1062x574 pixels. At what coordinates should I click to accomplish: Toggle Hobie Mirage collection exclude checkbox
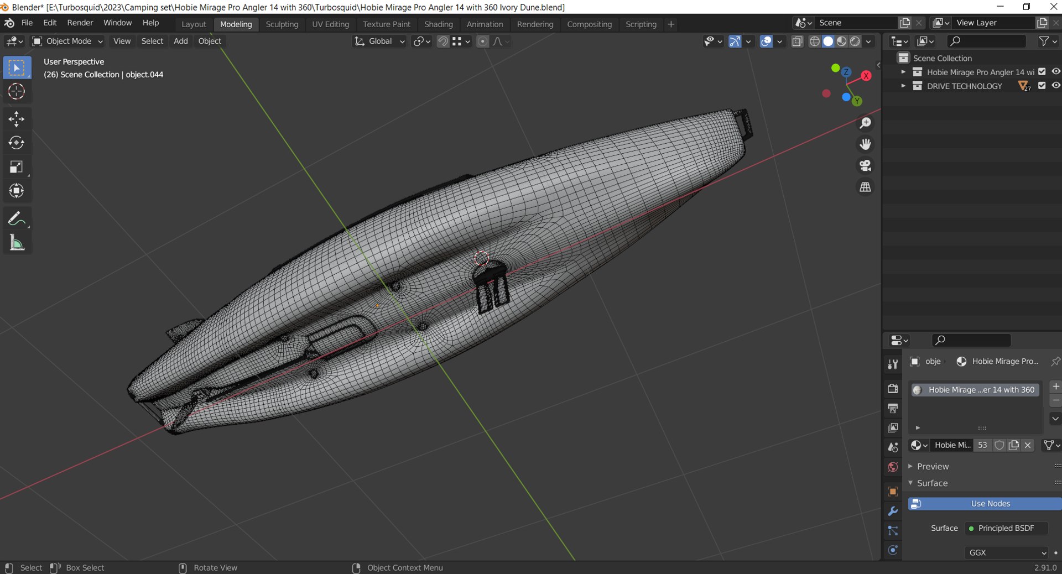point(1042,72)
